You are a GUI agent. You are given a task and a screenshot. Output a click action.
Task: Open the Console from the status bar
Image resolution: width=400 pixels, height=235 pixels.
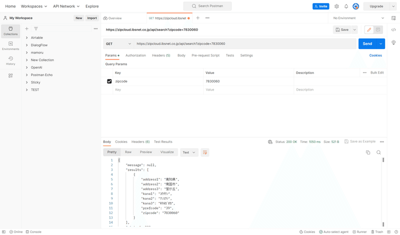coord(33,232)
